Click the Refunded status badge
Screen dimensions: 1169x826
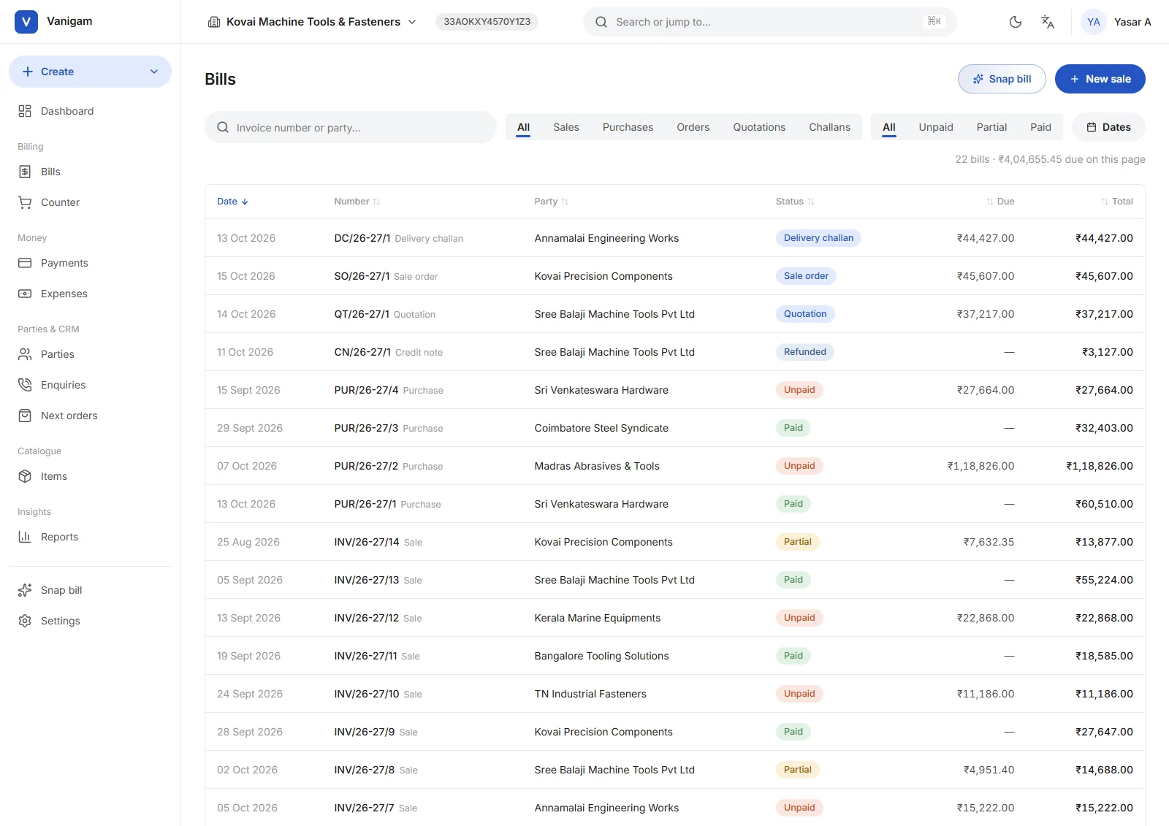804,352
